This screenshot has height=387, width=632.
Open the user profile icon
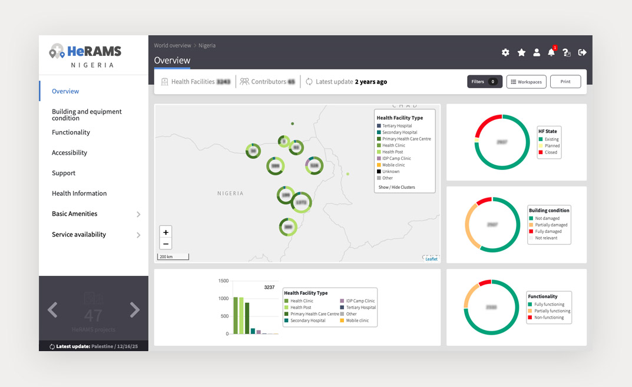coord(537,52)
